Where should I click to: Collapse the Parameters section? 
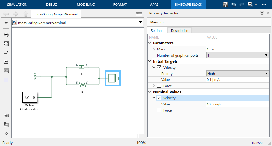coord(149,43)
